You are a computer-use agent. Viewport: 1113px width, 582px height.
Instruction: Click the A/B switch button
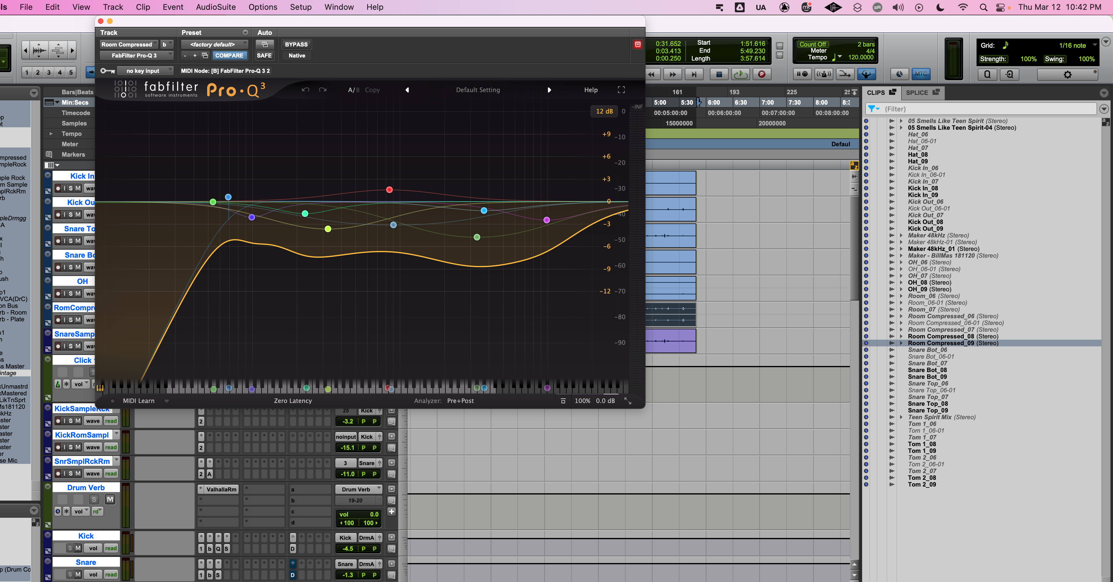[353, 90]
